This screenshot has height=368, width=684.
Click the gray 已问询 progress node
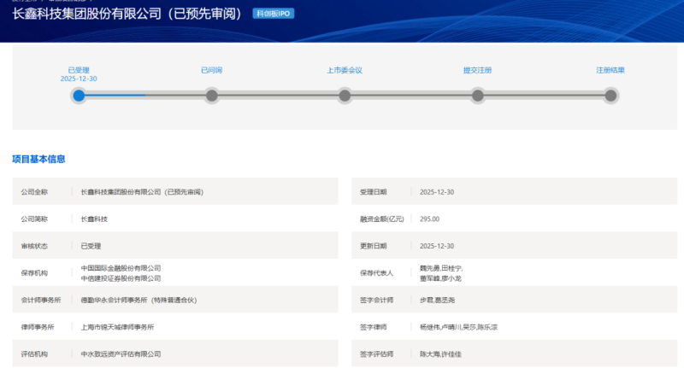pyautogui.click(x=212, y=96)
